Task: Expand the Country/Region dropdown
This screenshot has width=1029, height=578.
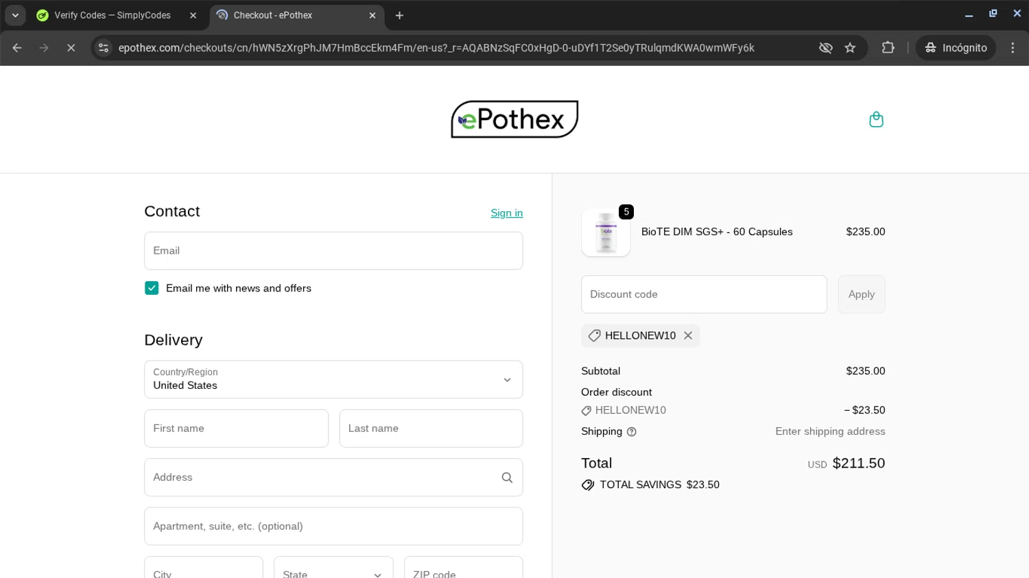Action: (x=333, y=379)
